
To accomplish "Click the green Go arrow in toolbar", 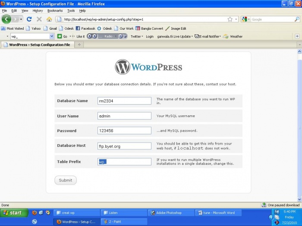I will [60, 36].
